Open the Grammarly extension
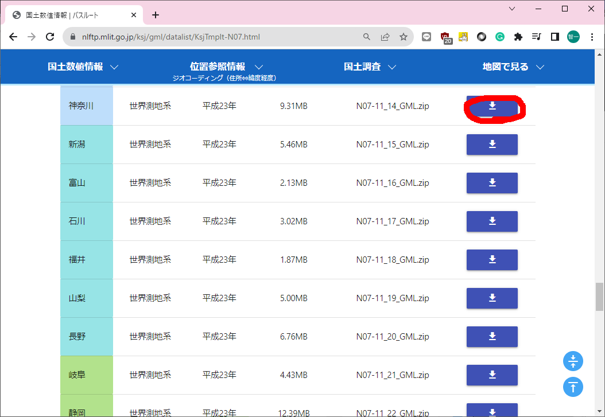 500,37
